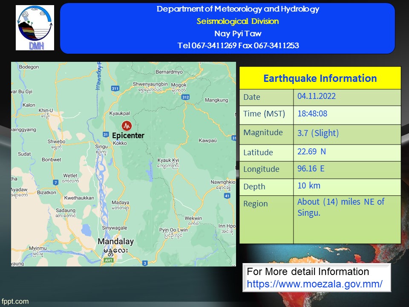
Task: Click the Sinywagale label on map
Action: (115, 228)
